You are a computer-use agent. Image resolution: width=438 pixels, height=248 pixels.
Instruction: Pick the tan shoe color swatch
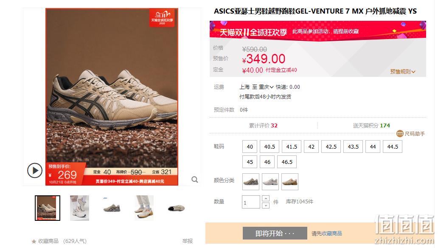[x=290, y=182]
